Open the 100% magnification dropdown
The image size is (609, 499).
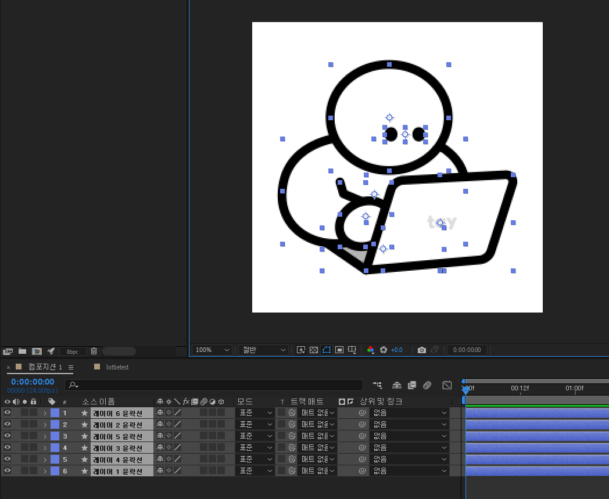pos(212,350)
